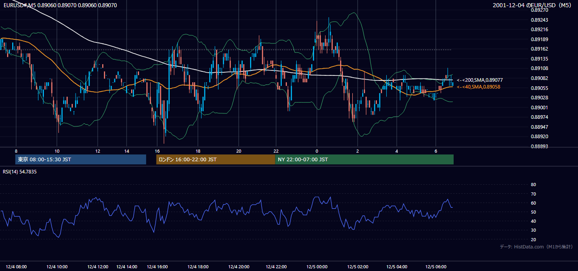Click price axis value 0.89055
This screenshot has width=578, height=271.
(x=540, y=88)
